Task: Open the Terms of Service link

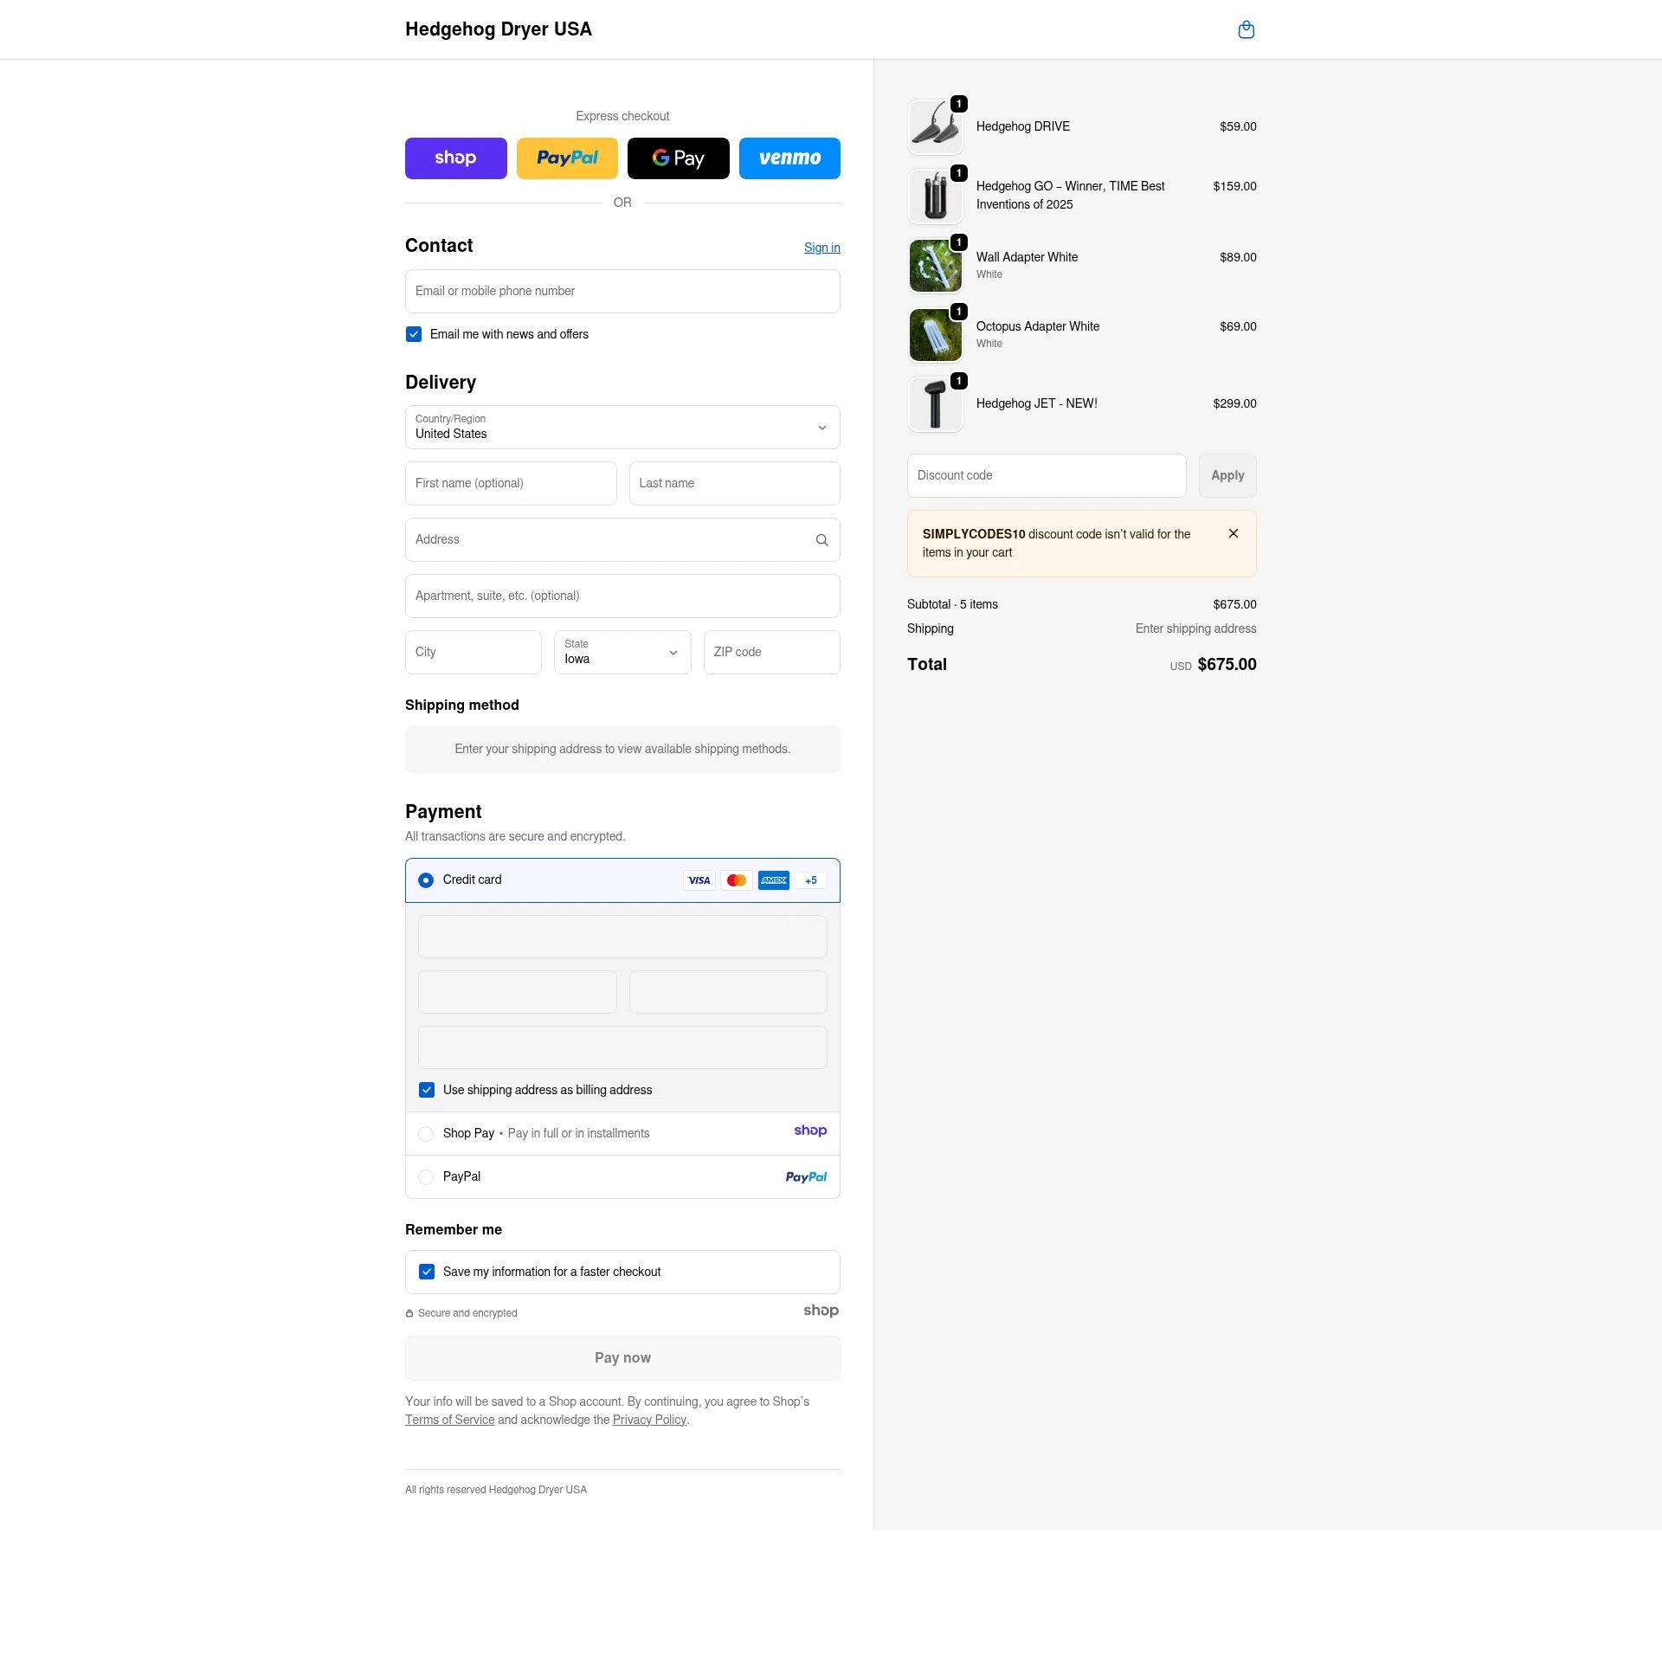Action: 450,1419
